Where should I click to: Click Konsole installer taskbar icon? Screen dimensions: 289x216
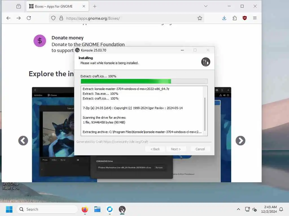[122, 209]
